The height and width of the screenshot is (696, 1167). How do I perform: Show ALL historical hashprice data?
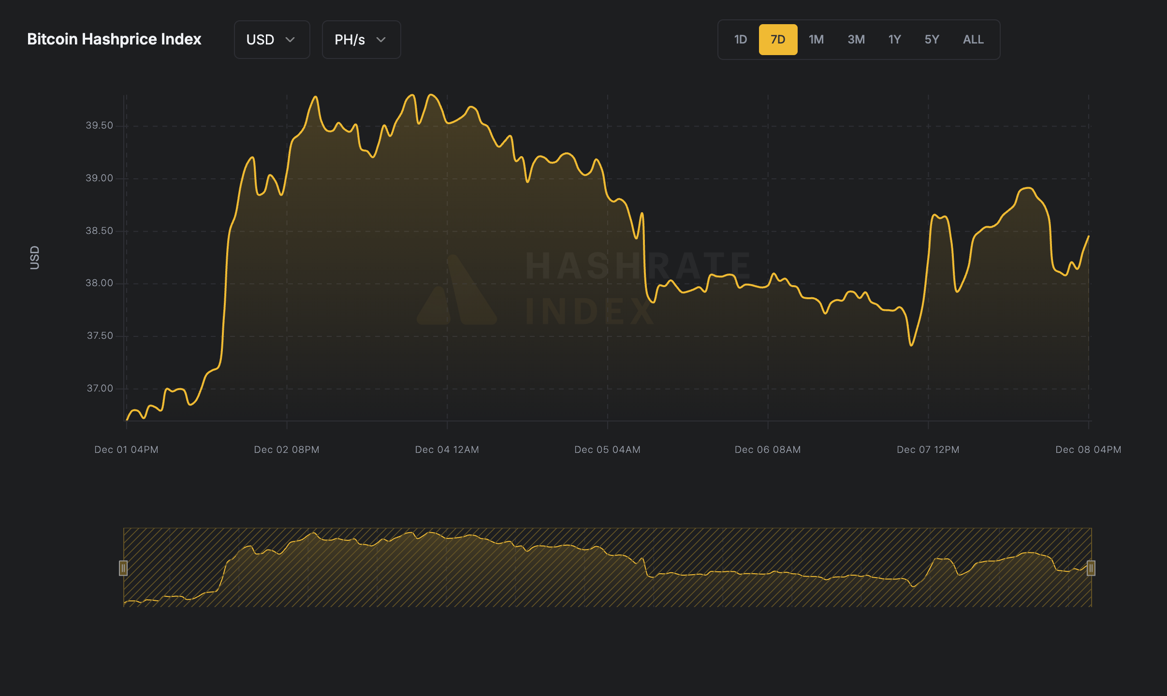pyautogui.click(x=972, y=39)
